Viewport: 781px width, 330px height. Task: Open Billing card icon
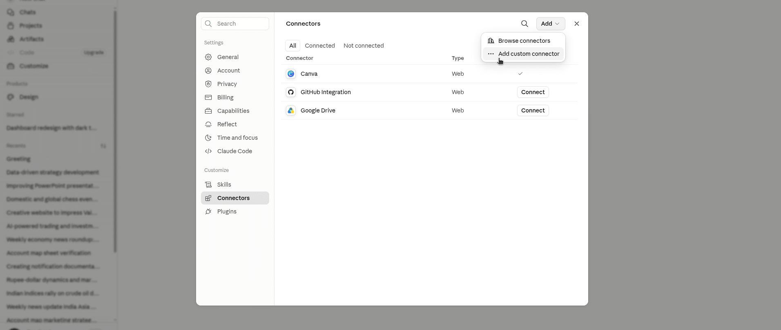pos(208,97)
